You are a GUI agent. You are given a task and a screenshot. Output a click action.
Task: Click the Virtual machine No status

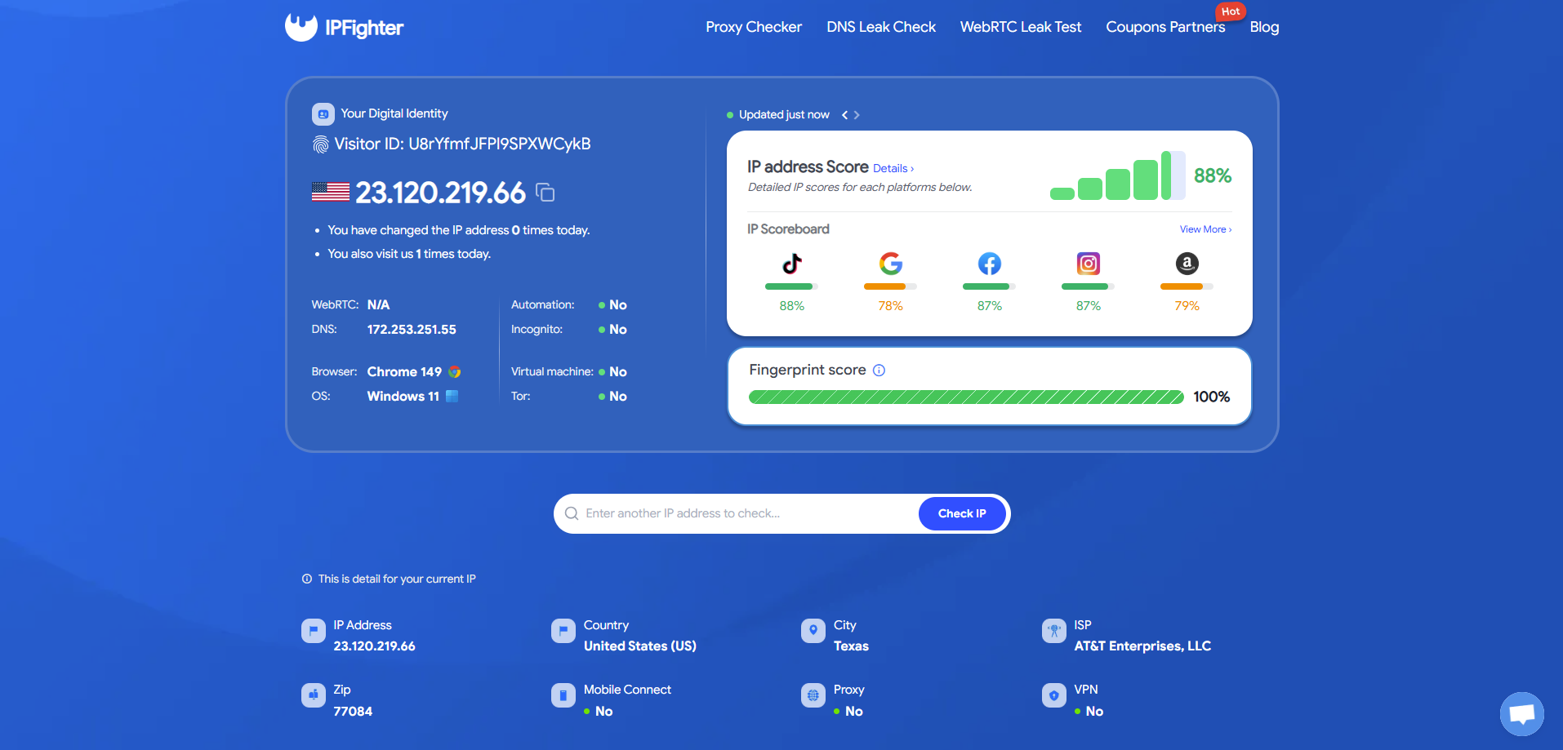(612, 372)
